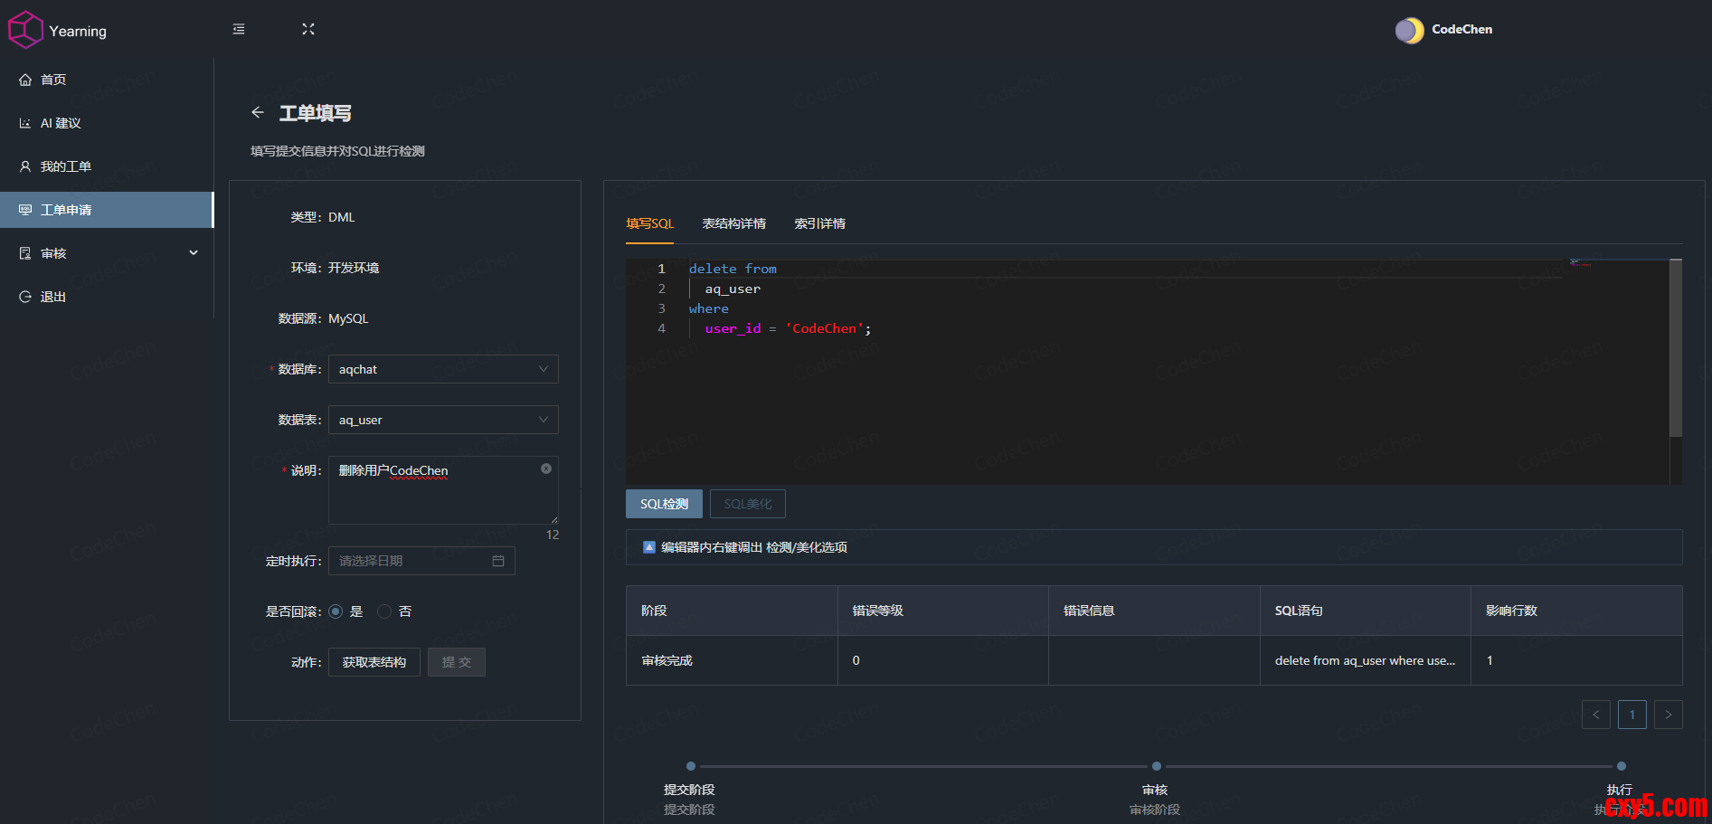Toggle fullscreen mode icon
Screen dimensions: 1712x824
[308, 30]
